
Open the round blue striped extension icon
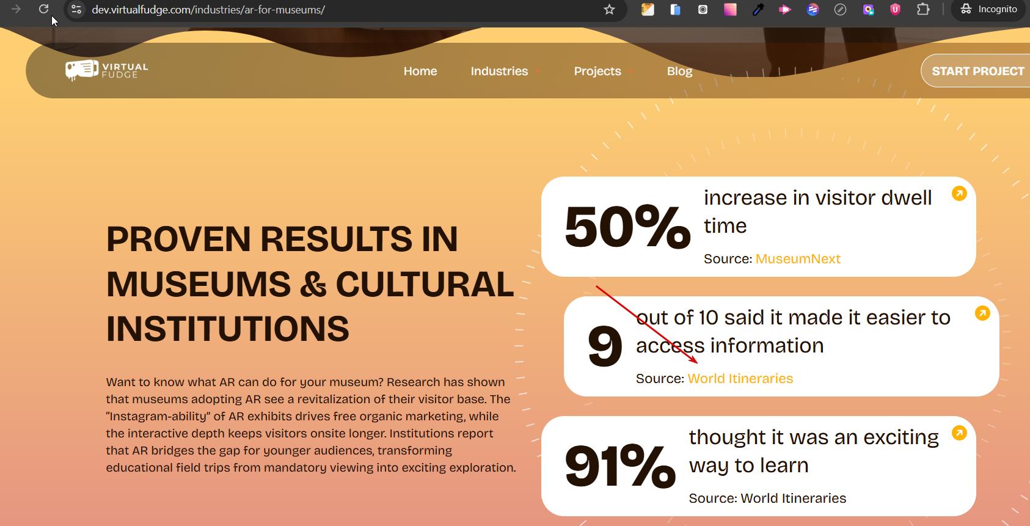(813, 9)
